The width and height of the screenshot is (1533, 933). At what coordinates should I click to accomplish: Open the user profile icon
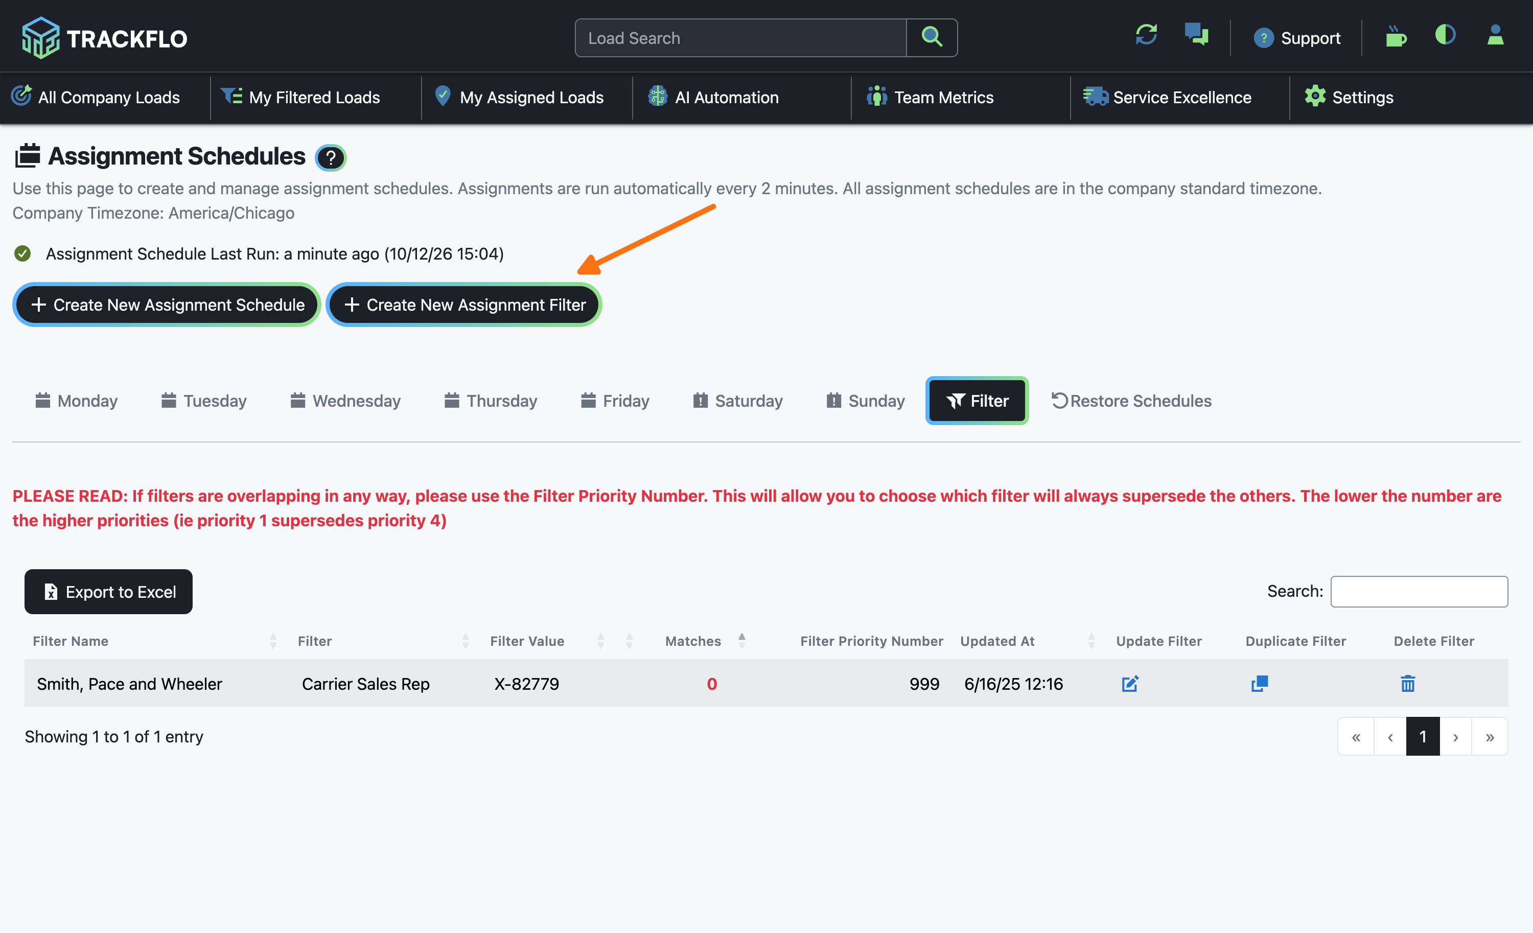[x=1496, y=35]
